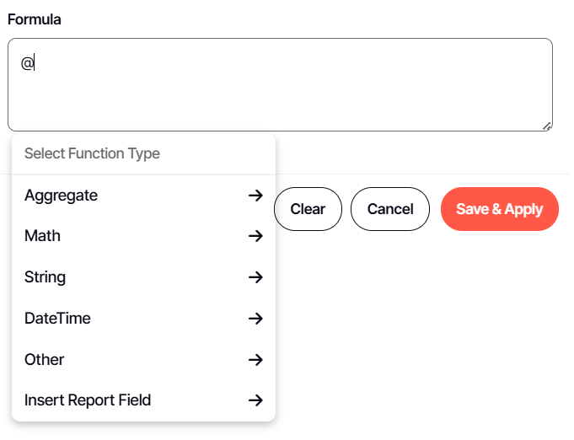Viewport: 574px width, 440px height.
Task: Open the String functions category
Action: [x=46, y=277]
